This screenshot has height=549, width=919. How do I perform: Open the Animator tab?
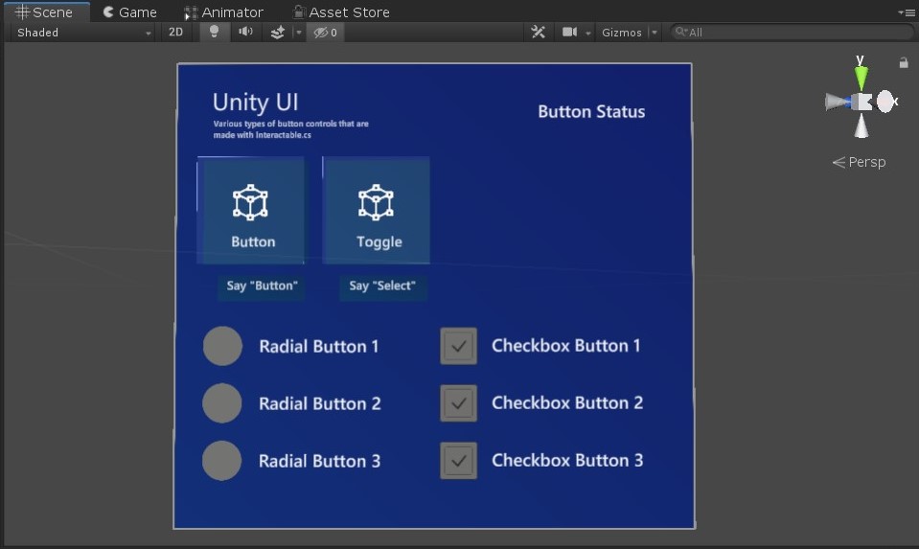(224, 11)
